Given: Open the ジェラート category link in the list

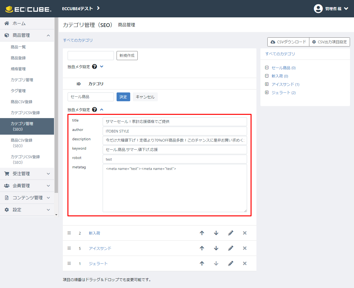Looking at the screenshot, I should click(x=98, y=264).
